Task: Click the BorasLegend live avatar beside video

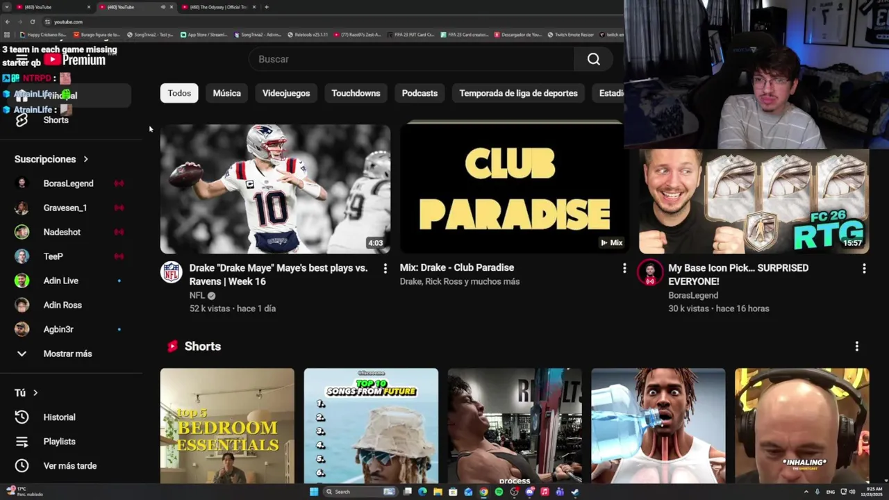Action: pyautogui.click(x=650, y=273)
